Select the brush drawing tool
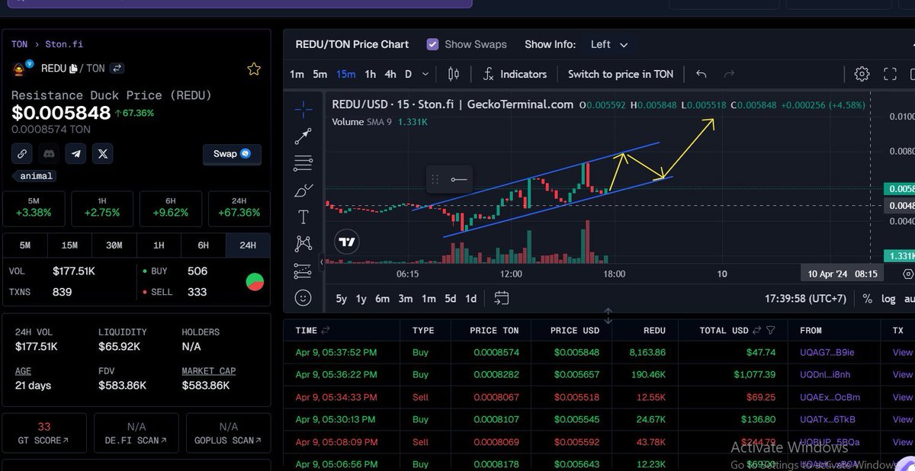 (303, 191)
